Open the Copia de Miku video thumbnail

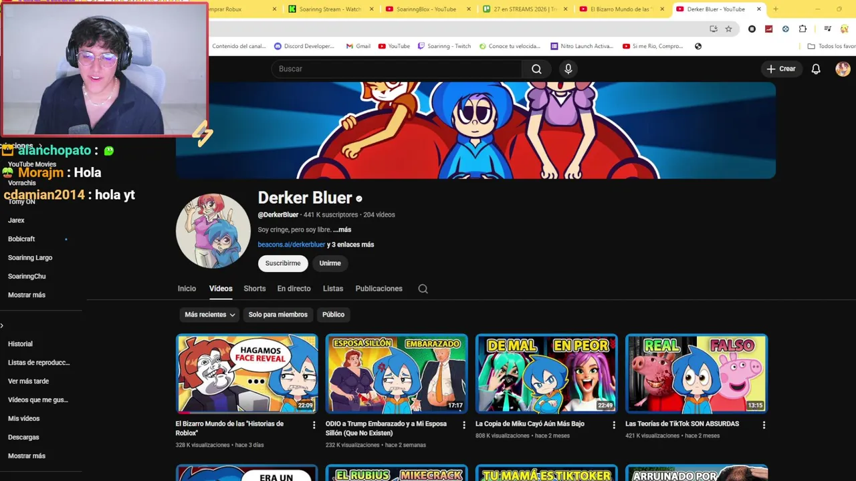pos(546,373)
